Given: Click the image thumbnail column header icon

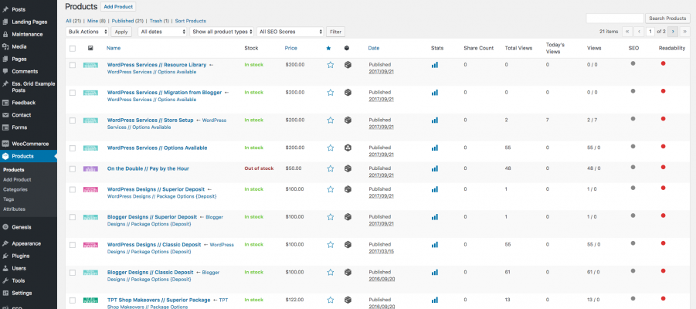Looking at the screenshot, I should pyautogui.click(x=90, y=48).
